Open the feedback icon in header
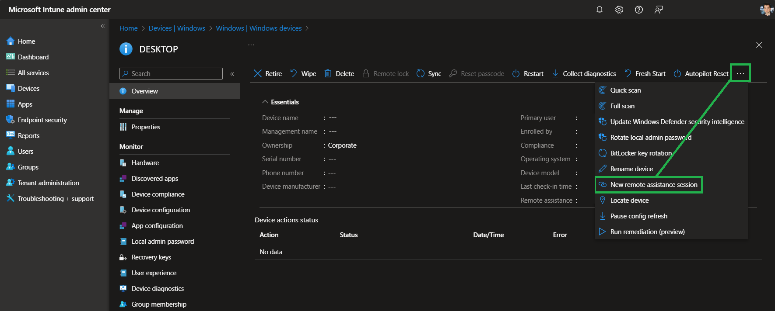This screenshot has width=775, height=311. (x=659, y=10)
